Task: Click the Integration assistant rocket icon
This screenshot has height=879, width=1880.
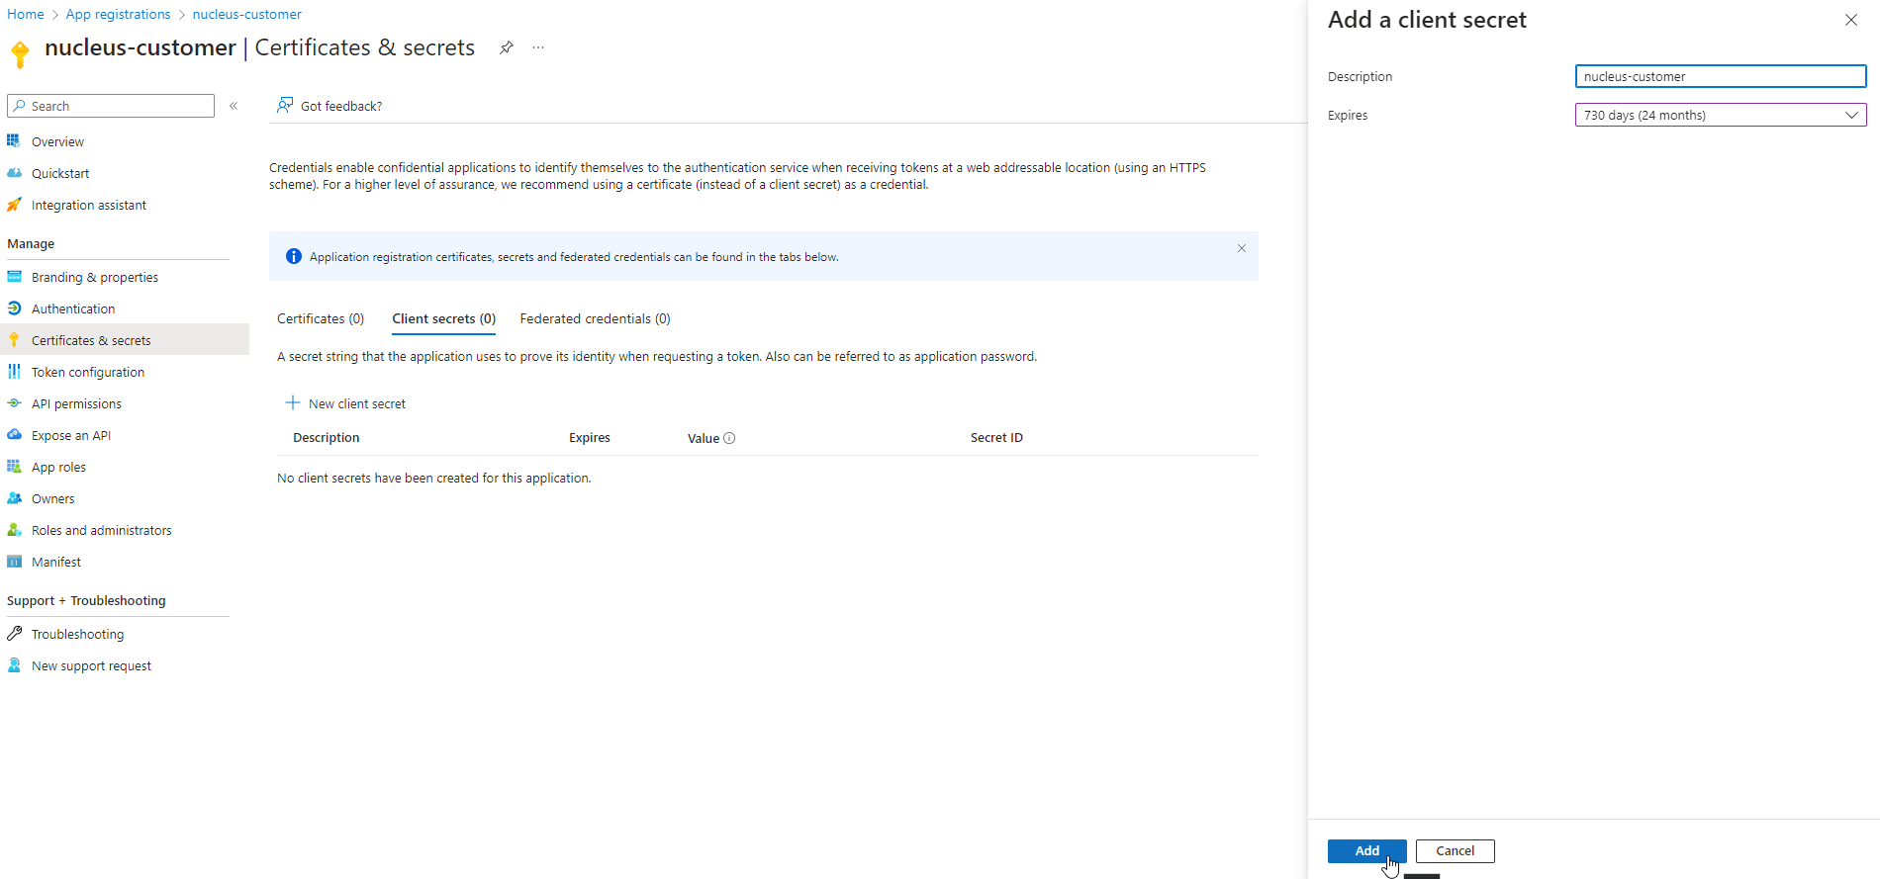Action: point(14,205)
